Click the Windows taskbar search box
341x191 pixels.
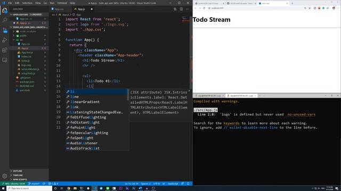pyautogui.click(x=29, y=188)
